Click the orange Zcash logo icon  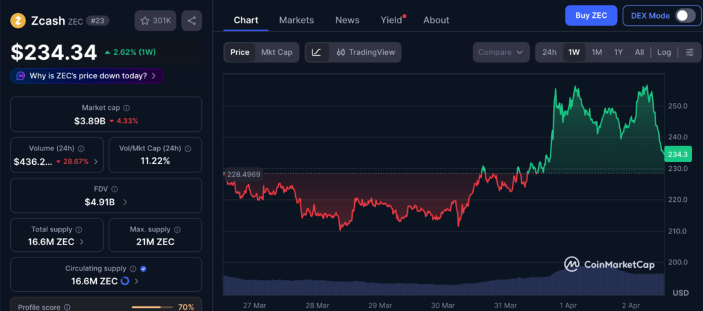pyautogui.click(x=18, y=21)
